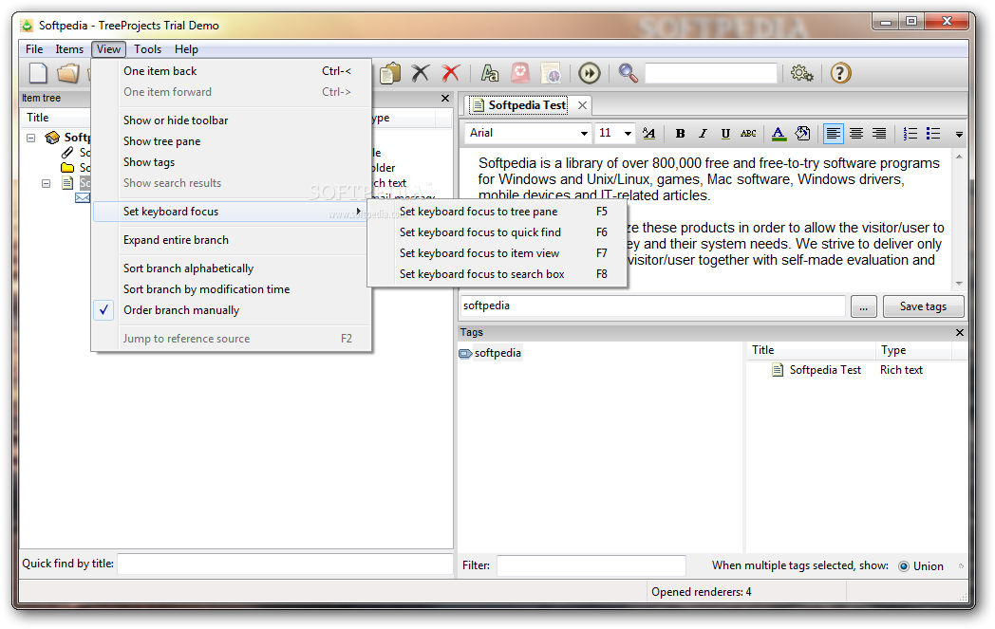Set keyboard focus to quick find
The width and height of the screenshot is (995, 629).
497,232
